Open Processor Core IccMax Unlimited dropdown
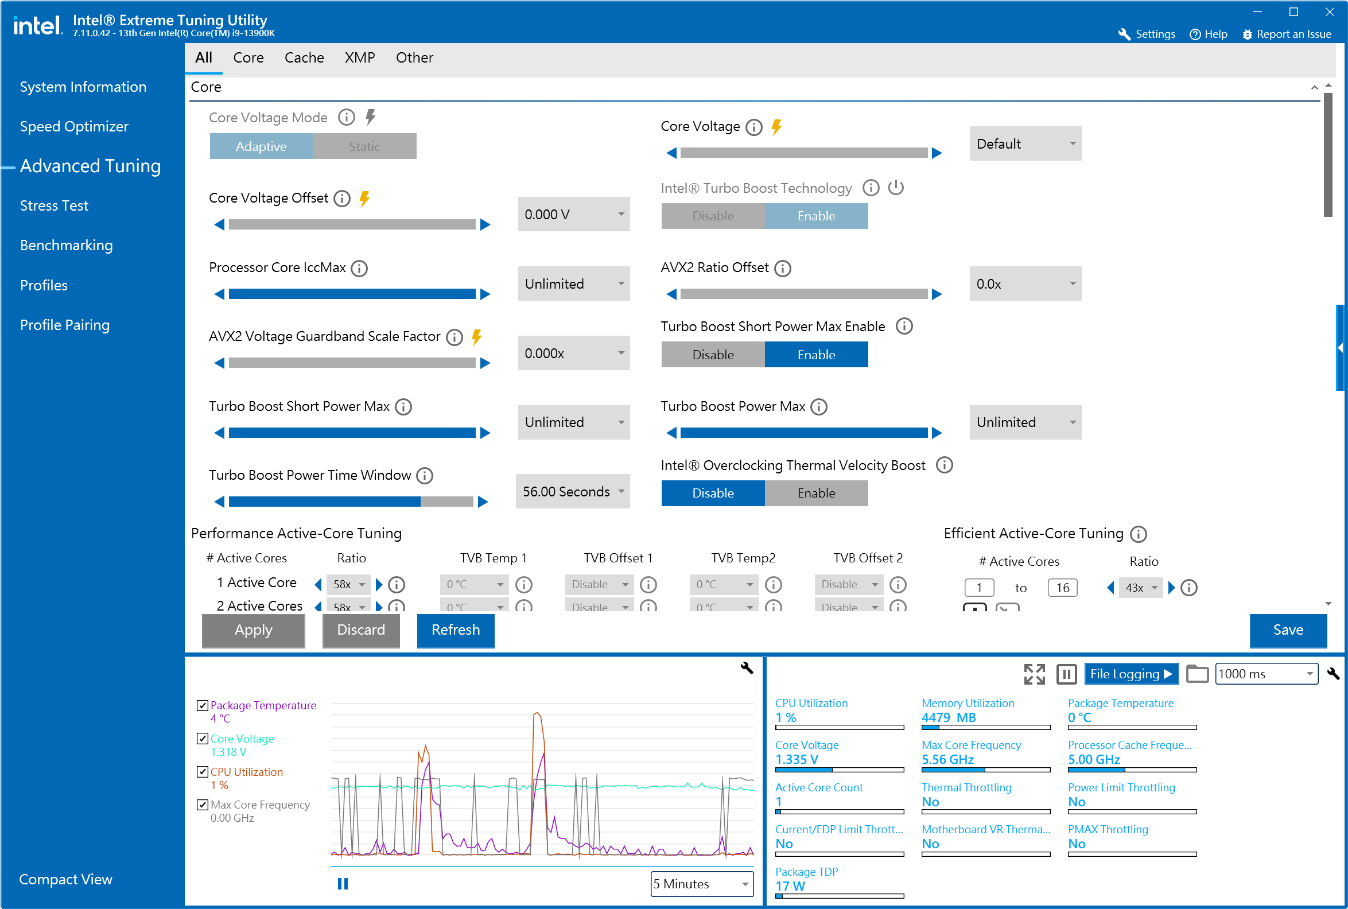The height and width of the screenshot is (909, 1348). click(573, 283)
